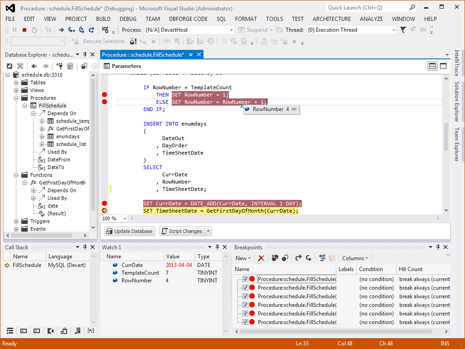Viewport: 465px width, 349px height.
Task: Click the Restart debugging icon
Action: point(34,30)
